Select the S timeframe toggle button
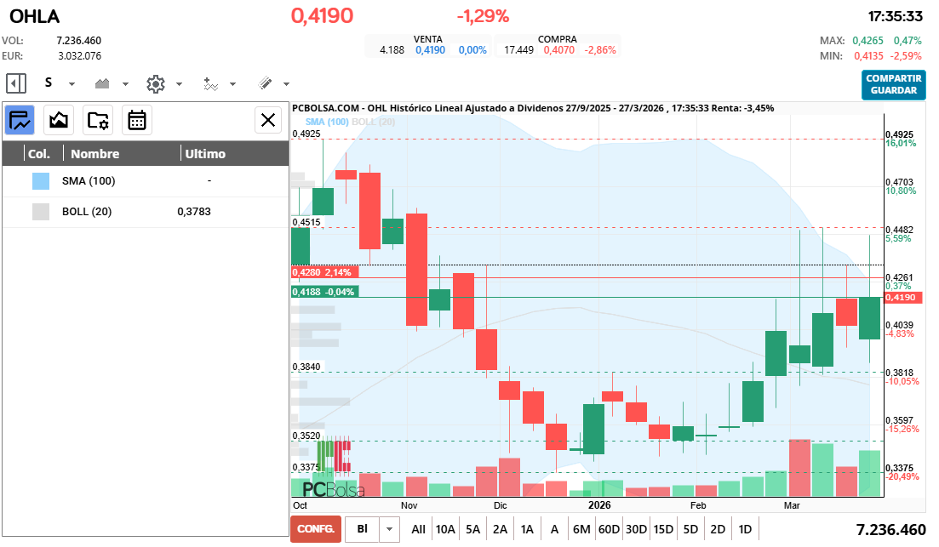This screenshot has height=547, width=939. [x=49, y=83]
